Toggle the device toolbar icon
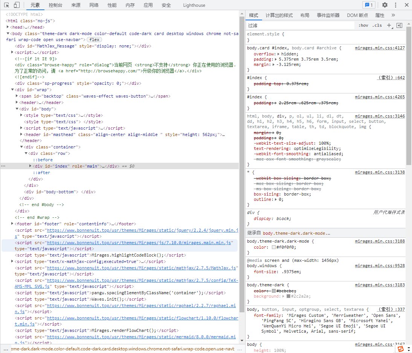Viewport: 412px width, 353px height. [17, 5]
